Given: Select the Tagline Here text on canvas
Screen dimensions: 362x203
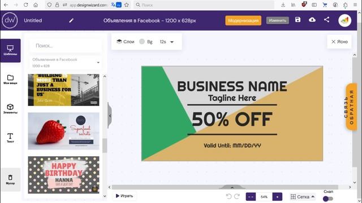Looking at the screenshot, I should pos(232,98).
